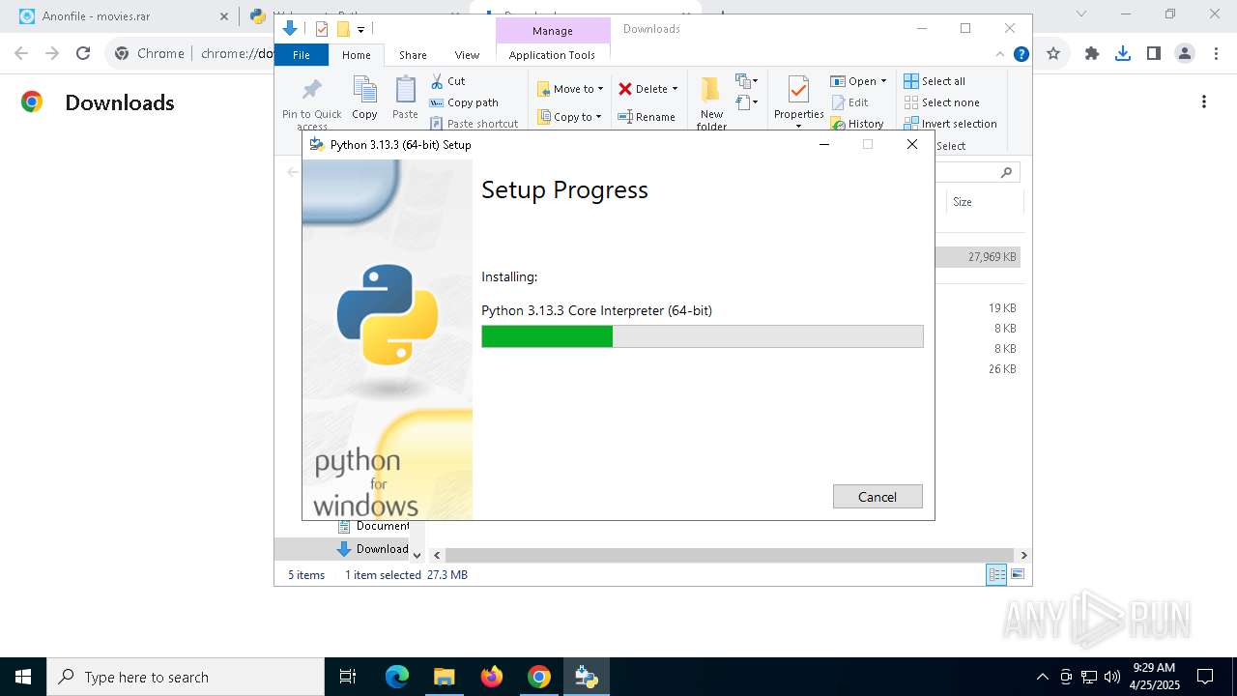Switch to the Home ribbon tab
1237x696 pixels.
(x=356, y=55)
